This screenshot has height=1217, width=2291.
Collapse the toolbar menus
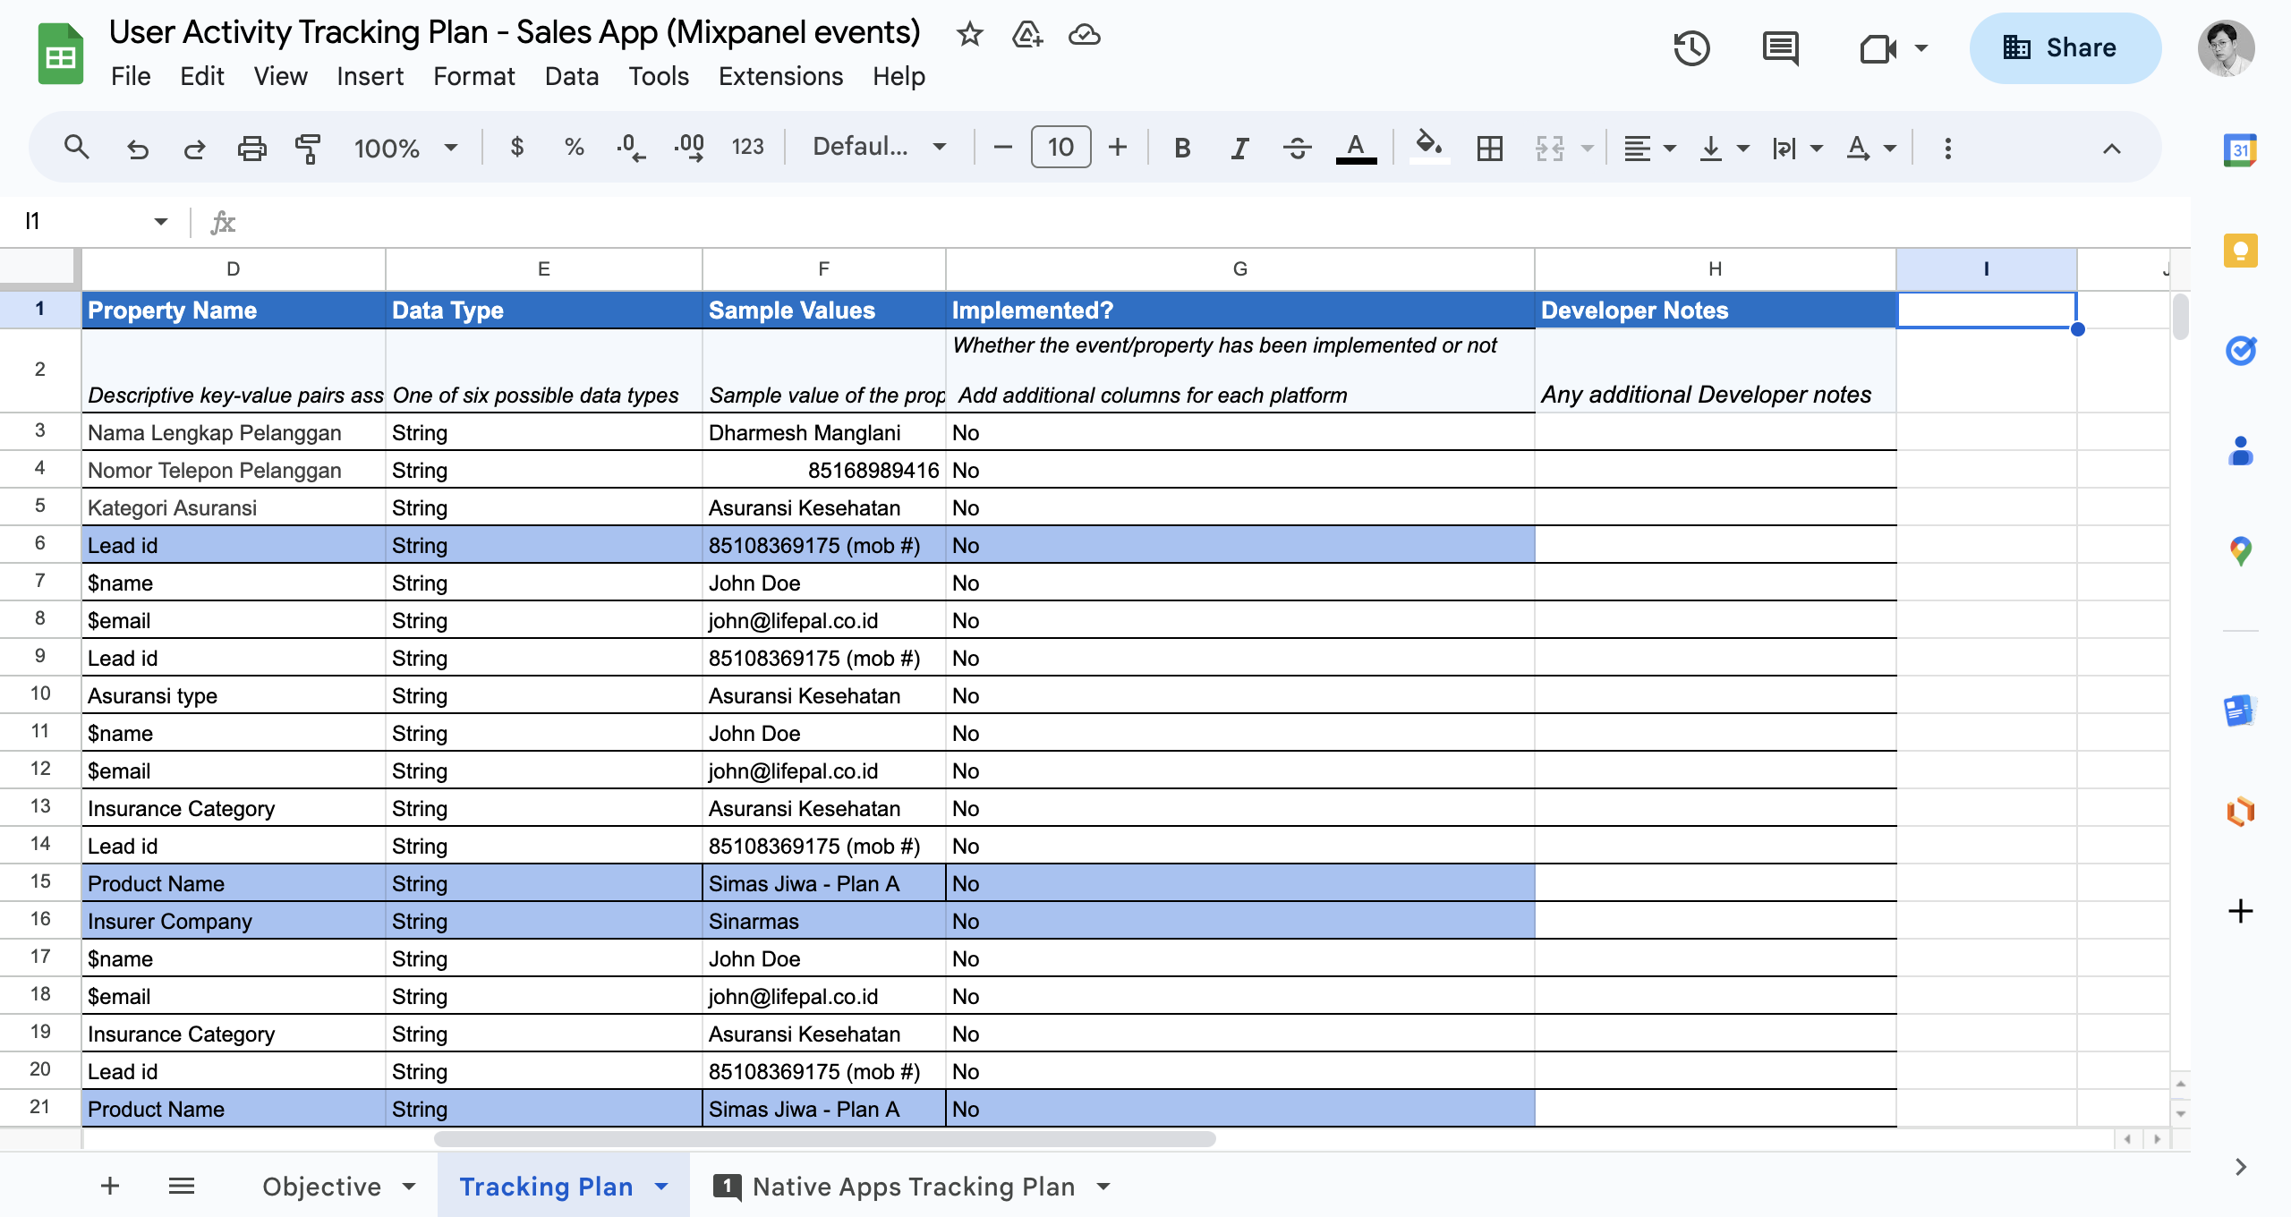(2111, 149)
